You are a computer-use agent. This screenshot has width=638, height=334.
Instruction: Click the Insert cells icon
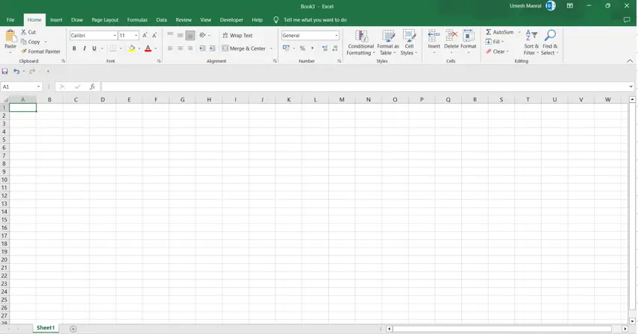pyautogui.click(x=434, y=36)
